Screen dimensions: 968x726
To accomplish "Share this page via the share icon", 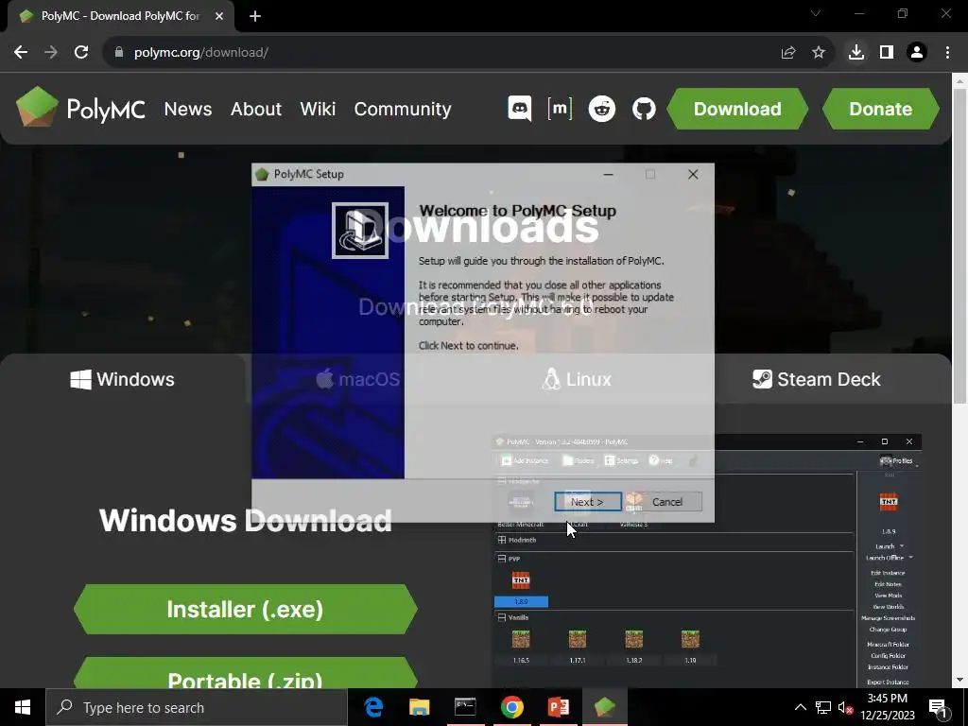I will (x=787, y=53).
